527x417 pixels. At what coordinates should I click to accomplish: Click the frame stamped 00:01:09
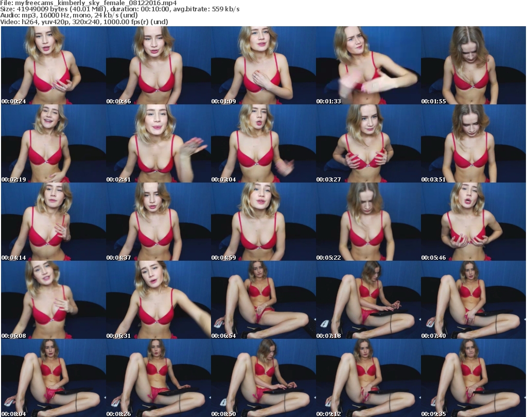coord(263,65)
